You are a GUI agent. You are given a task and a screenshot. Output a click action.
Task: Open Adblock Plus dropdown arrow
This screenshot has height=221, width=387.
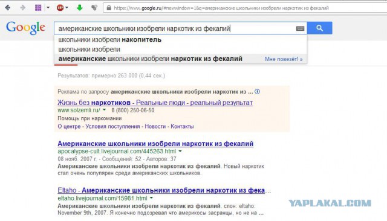(67, 8)
